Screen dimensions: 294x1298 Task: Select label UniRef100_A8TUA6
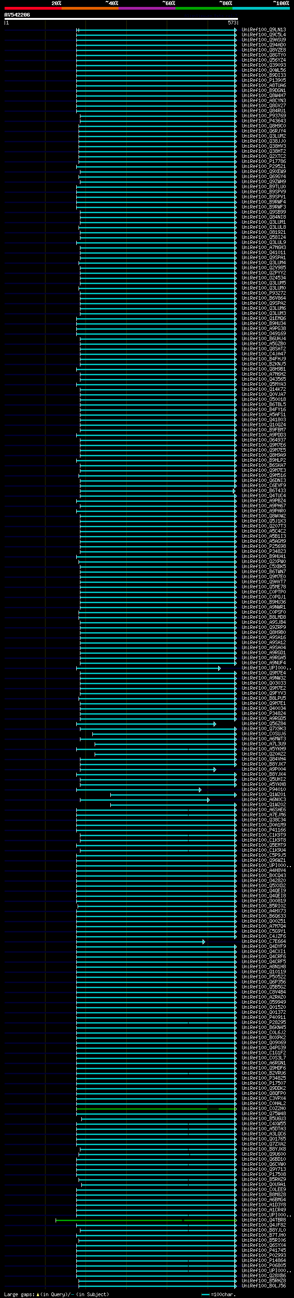tap(264, 85)
